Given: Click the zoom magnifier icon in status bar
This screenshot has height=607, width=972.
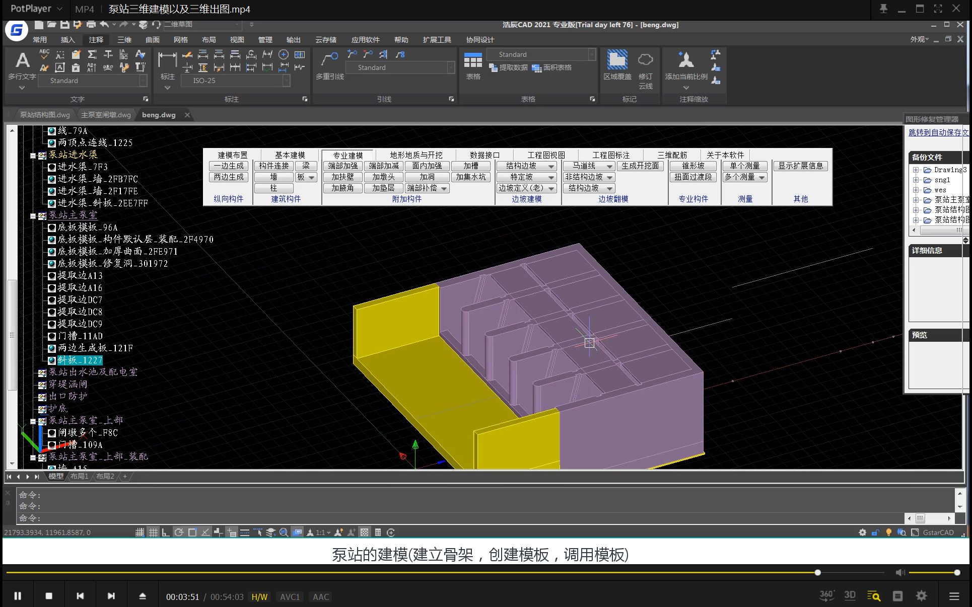Looking at the screenshot, I should click(284, 533).
